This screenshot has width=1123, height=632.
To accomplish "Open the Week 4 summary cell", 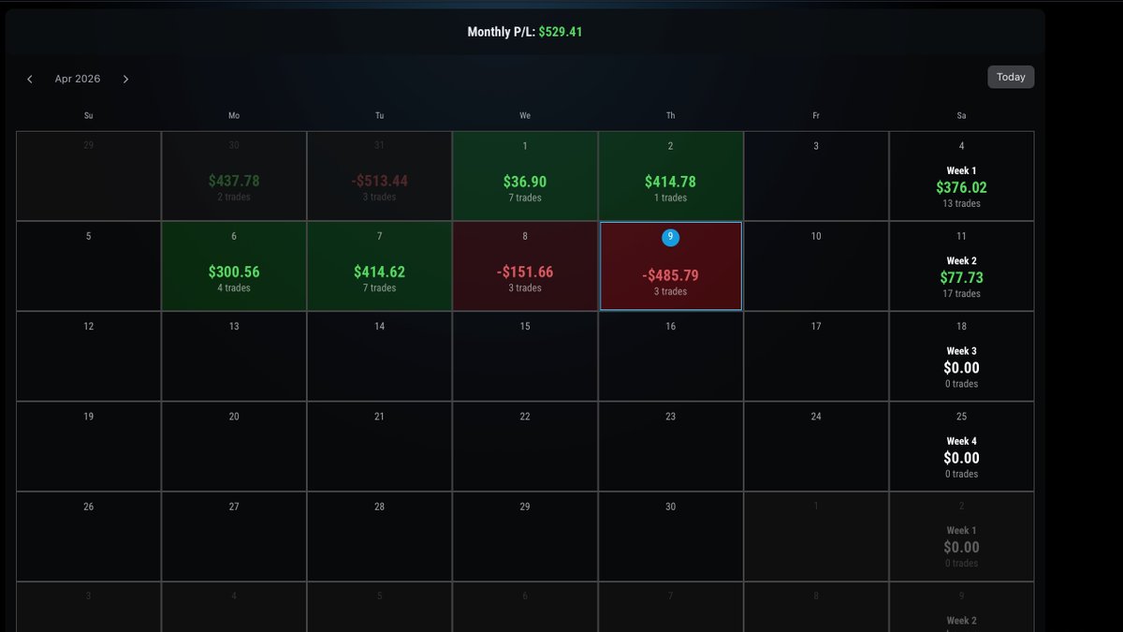I will [x=962, y=446].
